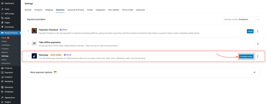Click the Payoneer Checkout title text
Viewport: 266px width, 104px height.
(49, 30)
